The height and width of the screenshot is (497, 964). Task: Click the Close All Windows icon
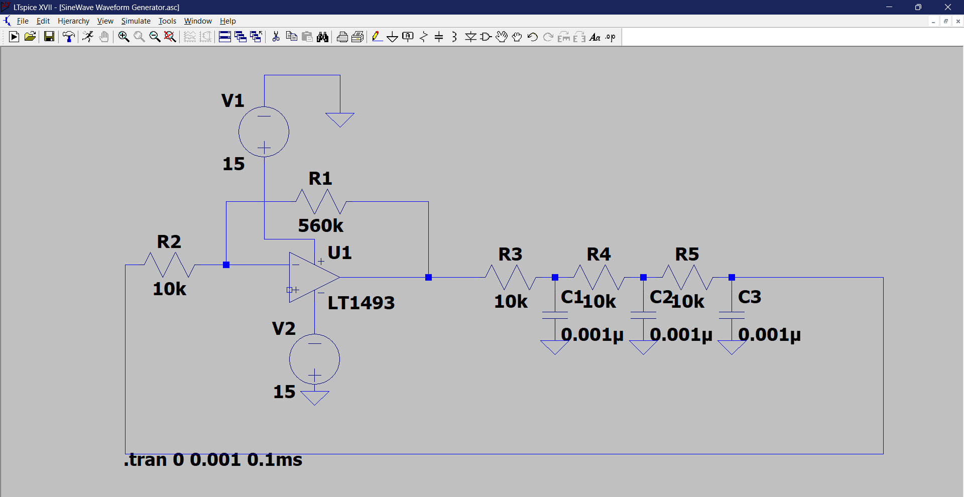(x=256, y=37)
